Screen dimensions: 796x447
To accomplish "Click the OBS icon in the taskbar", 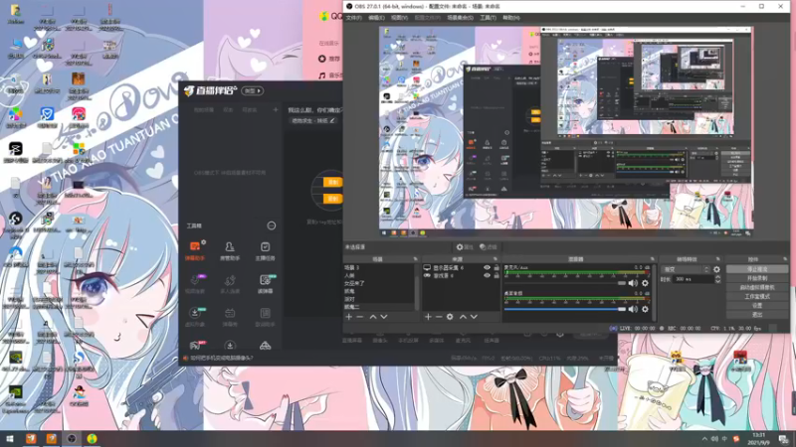I will coord(72,438).
